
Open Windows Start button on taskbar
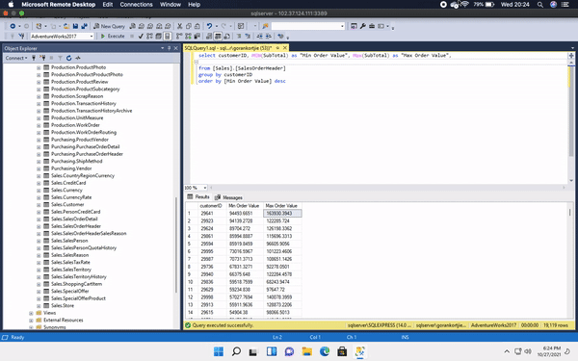pyautogui.click(x=219, y=351)
